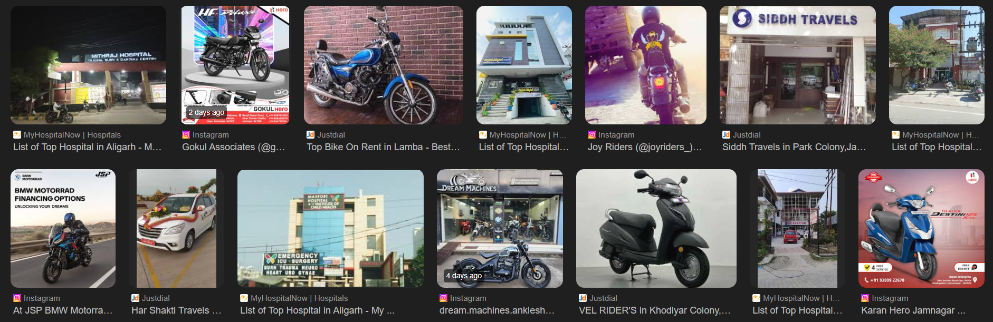This screenshot has height=322, width=993.
Task: Open the blue Destini 125 scooter ad
Action: [921, 228]
